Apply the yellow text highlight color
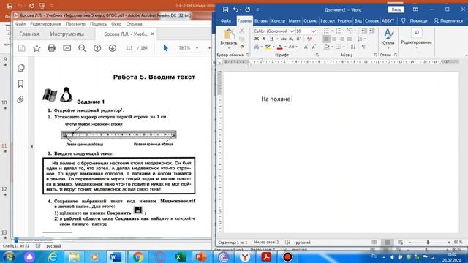Viewport: 468px width, 263px height. coord(268,47)
